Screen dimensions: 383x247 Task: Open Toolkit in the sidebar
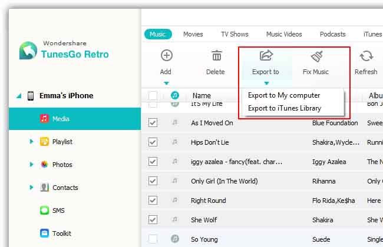point(61,233)
